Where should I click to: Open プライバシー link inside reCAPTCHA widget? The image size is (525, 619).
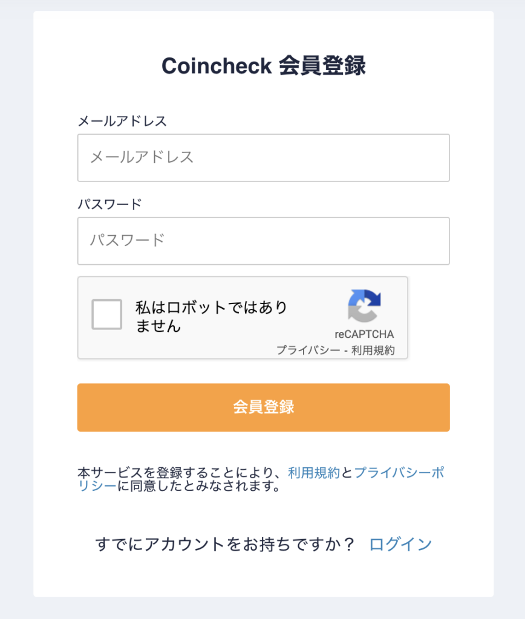(x=308, y=350)
